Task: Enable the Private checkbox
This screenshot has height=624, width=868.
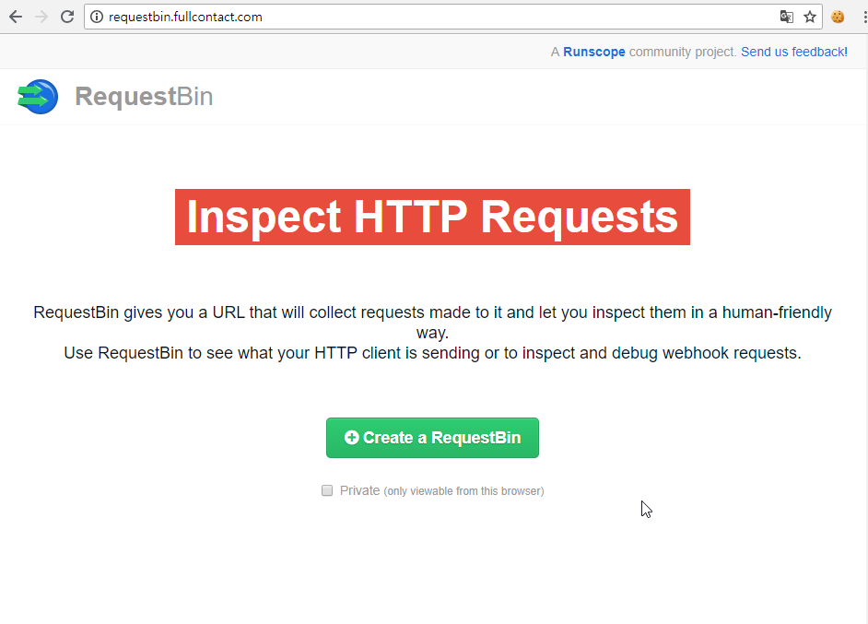Action: tap(327, 490)
